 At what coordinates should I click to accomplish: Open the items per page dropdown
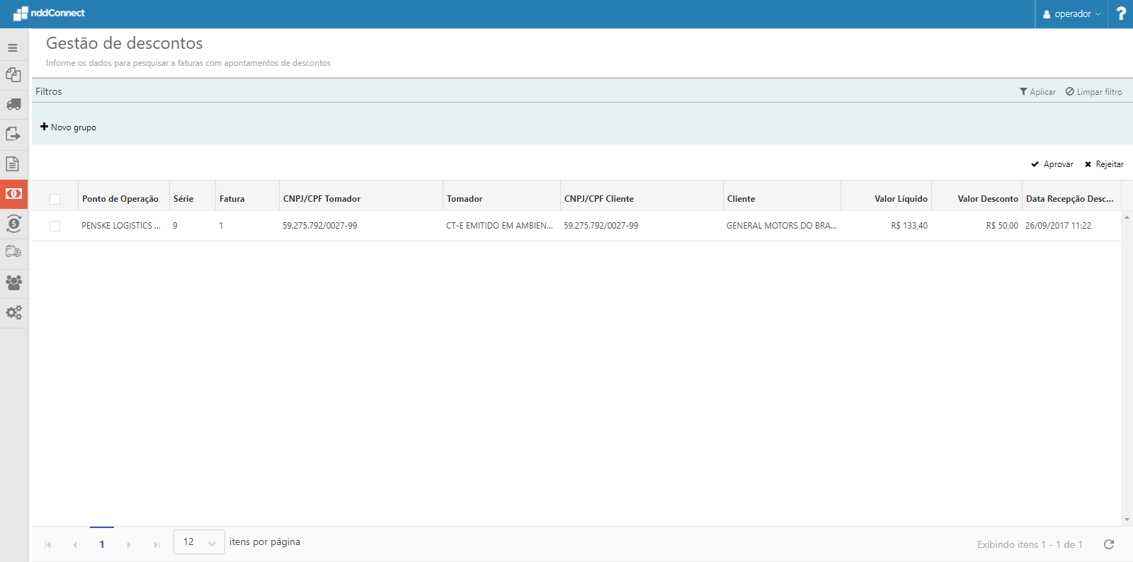pos(199,542)
